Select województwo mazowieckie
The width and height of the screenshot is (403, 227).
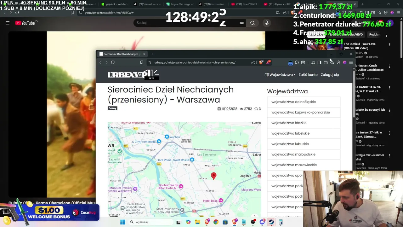304,165
